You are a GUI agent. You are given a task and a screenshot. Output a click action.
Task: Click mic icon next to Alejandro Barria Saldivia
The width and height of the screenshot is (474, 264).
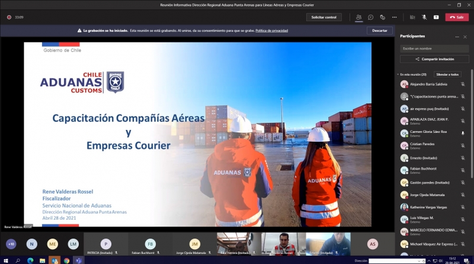[x=463, y=84]
